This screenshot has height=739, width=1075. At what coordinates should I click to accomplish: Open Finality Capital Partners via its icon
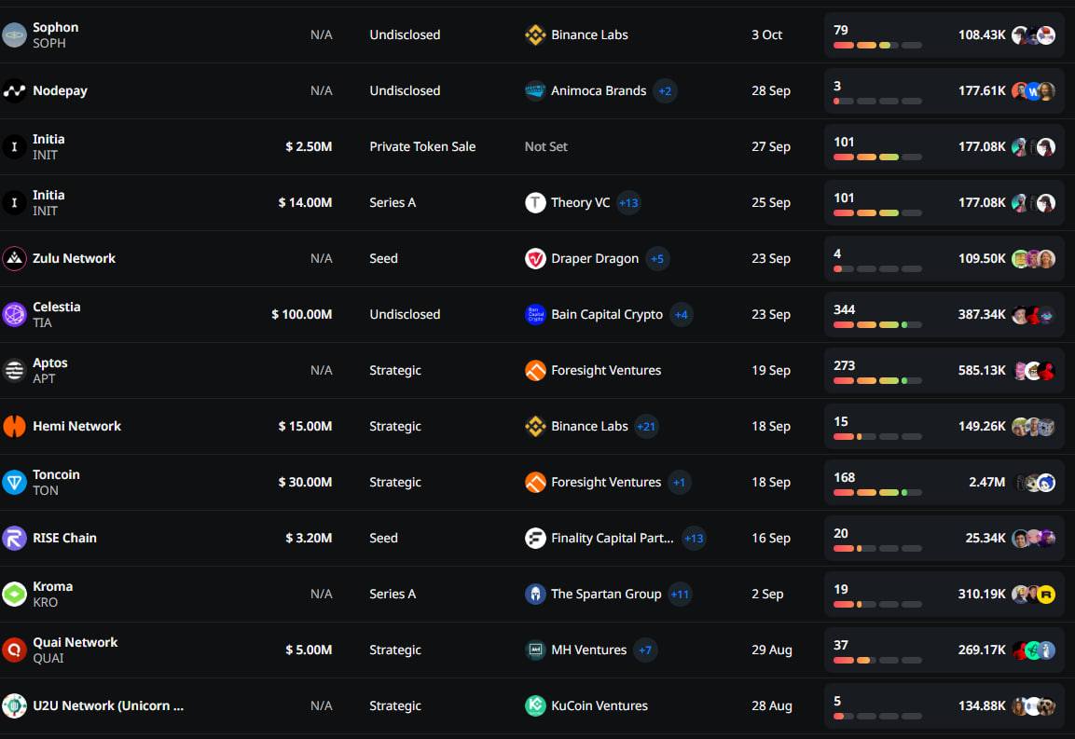pos(535,538)
